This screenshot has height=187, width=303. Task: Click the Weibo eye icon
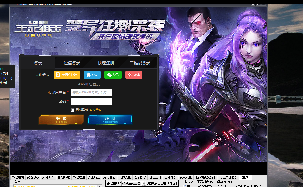click(x=130, y=75)
